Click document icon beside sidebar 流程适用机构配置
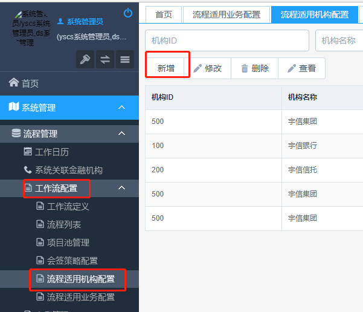This screenshot has height=312, width=363. [x=40, y=278]
